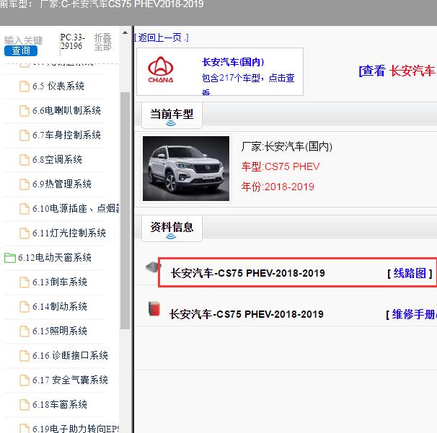Screen dimensions: 437x433
Task: Click the page icon beside 6.18车窗系统
Action: click(x=25, y=405)
